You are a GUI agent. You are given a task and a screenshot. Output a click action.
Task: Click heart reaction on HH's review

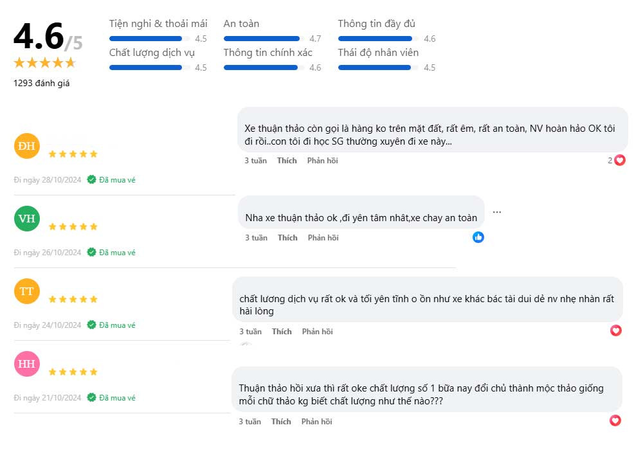(x=615, y=420)
